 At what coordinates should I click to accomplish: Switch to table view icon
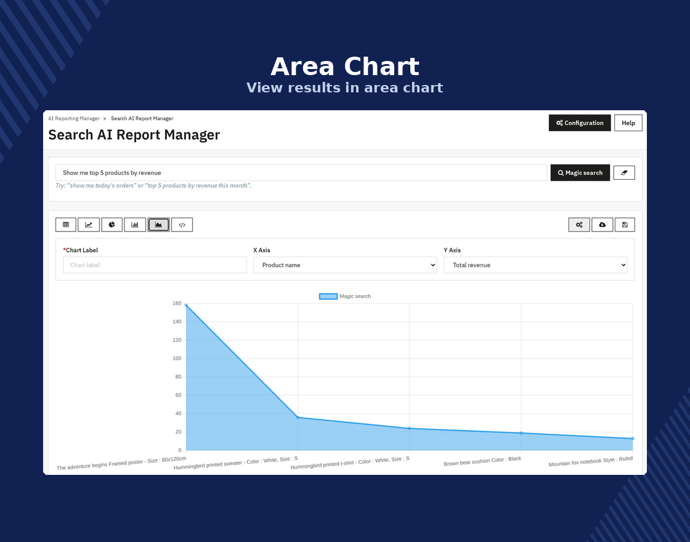click(66, 225)
